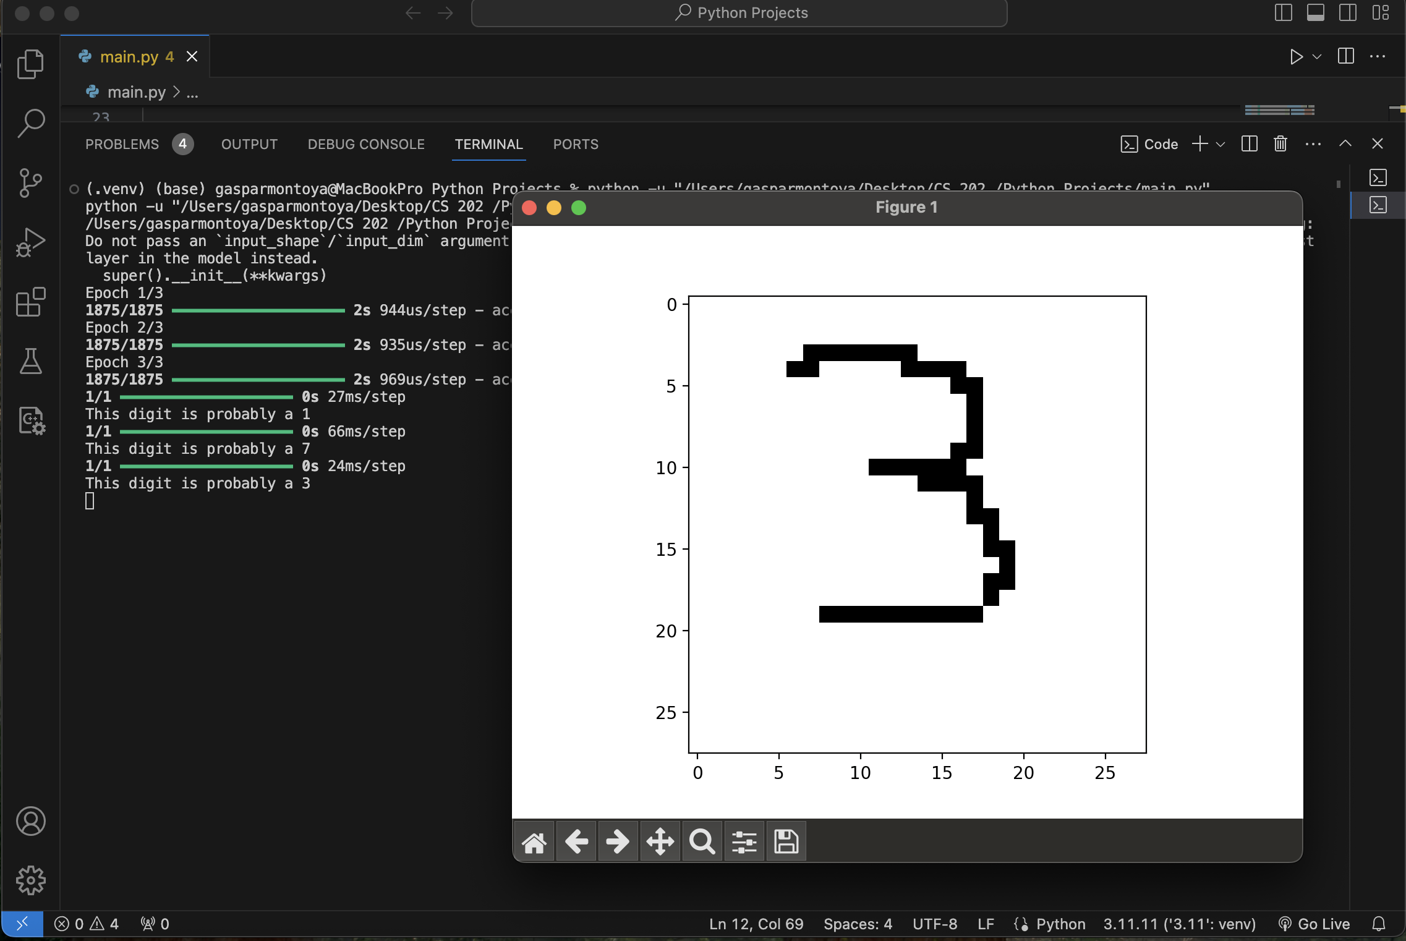1406x941 pixels.
Task: Switch to the PROBLEMS tab
Action: [139, 144]
